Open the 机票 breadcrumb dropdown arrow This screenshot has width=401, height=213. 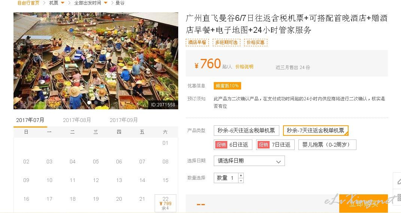pyautogui.click(x=63, y=3)
